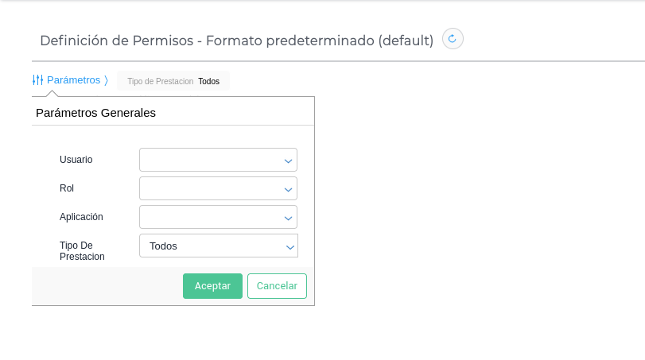The height and width of the screenshot is (360, 645).
Task: Click the Usuario field label
Action: pyautogui.click(x=76, y=160)
